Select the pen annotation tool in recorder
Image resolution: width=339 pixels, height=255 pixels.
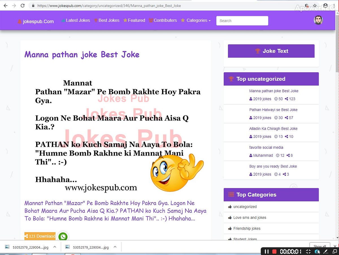pyautogui.click(x=325, y=251)
